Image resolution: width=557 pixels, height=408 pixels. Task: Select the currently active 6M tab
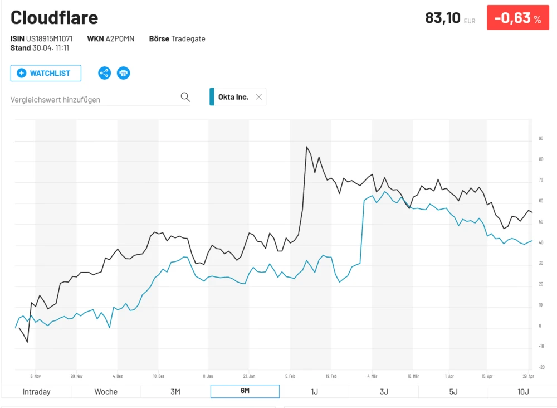[x=245, y=391]
